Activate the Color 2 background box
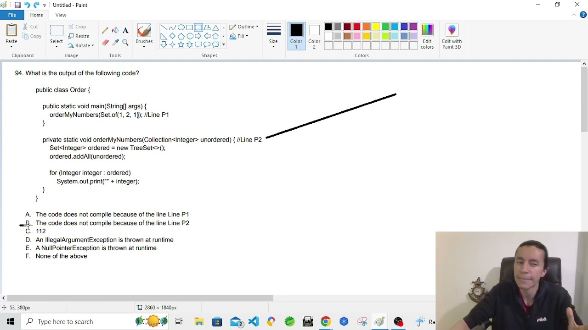 (x=314, y=36)
